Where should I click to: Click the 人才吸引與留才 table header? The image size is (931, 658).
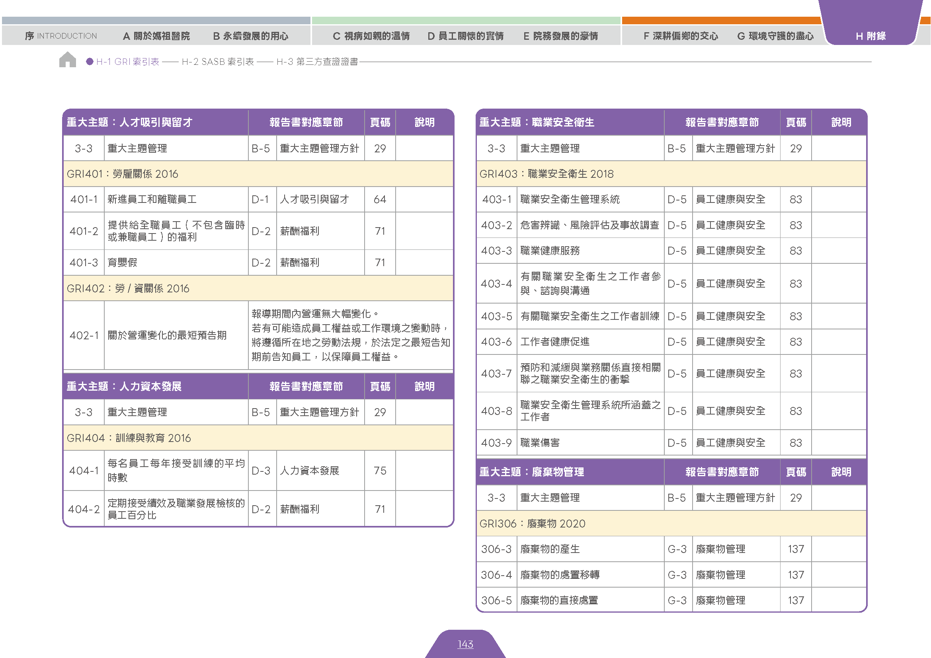(x=155, y=123)
